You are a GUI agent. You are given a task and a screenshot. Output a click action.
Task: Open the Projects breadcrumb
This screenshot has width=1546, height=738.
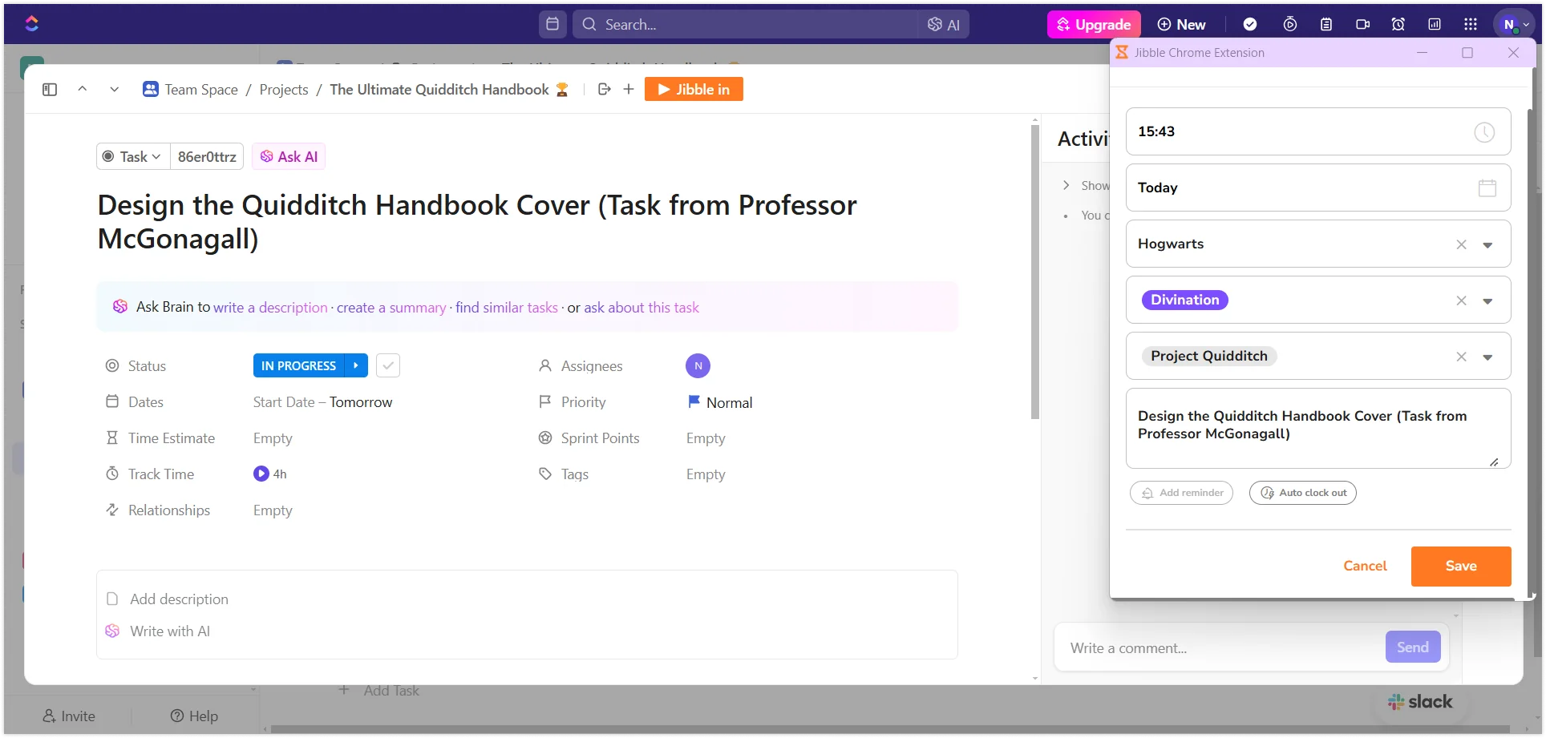coord(284,89)
